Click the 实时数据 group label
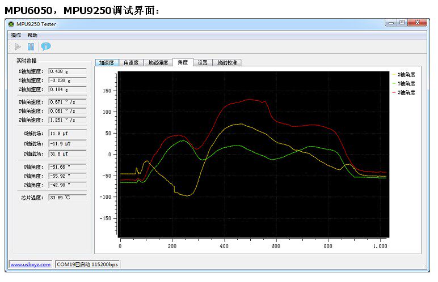The height and width of the screenshot is (282, 438). click(x=27, y=61)
